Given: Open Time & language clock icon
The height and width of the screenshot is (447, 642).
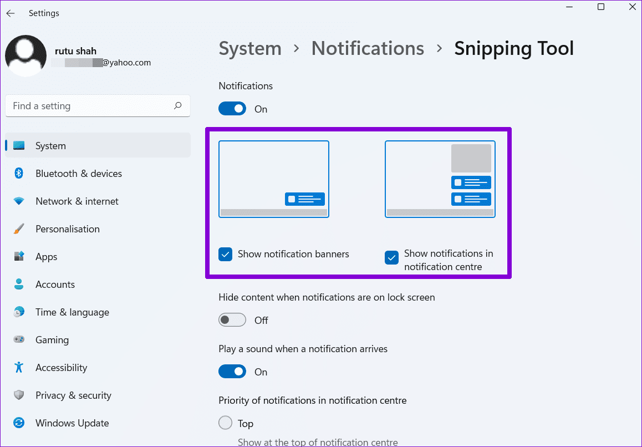Looking at the screenshot, I should tap(19, 312).
